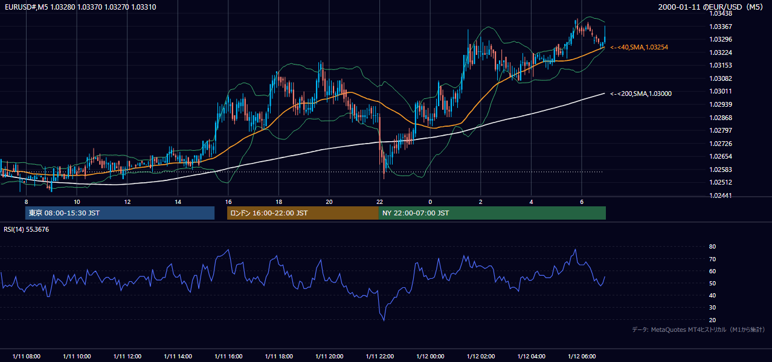The image size is (772, 362).
Task: Click the 1/11 10:00 bottom time label
Action: click(x=77, y=356)
